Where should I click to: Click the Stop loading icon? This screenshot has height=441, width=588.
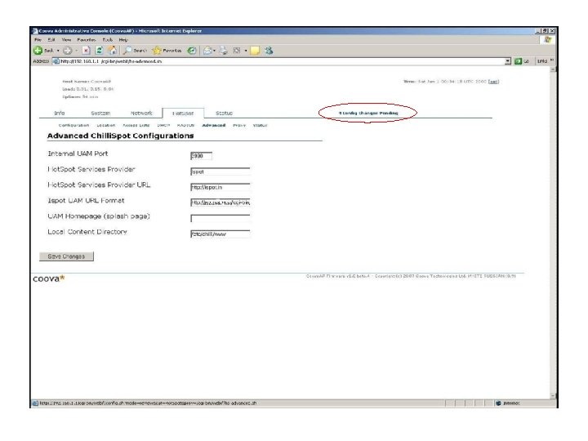[x=87, y=51]
